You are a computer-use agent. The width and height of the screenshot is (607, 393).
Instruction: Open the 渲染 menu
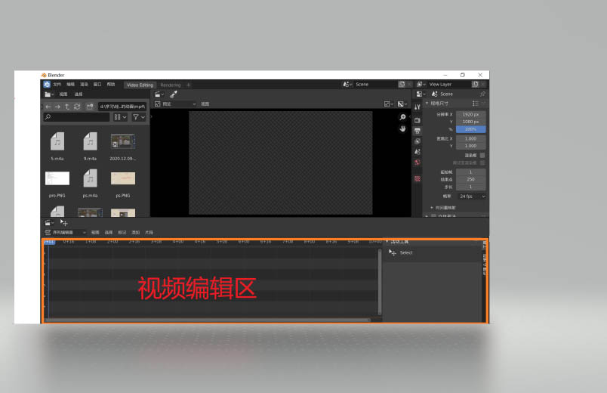tap(84, 85)
